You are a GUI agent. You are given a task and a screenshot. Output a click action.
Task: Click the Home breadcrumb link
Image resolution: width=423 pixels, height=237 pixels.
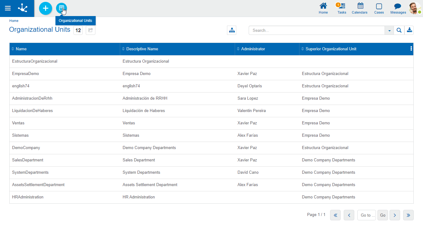[14, 21]
